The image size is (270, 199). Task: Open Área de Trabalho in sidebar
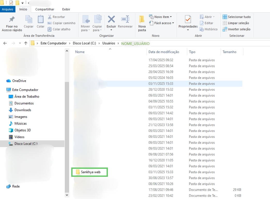tap(24, 96)
